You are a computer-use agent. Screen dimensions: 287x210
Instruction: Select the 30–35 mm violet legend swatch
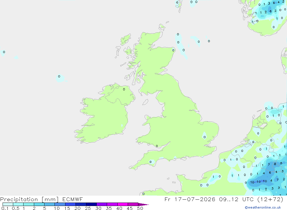pyautogui.click(x=102, y=204)
